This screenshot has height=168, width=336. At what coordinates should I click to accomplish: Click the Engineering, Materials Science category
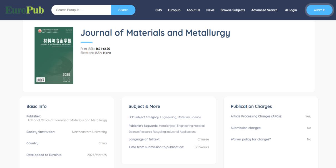pyautogui.click(x=180, y=117)
